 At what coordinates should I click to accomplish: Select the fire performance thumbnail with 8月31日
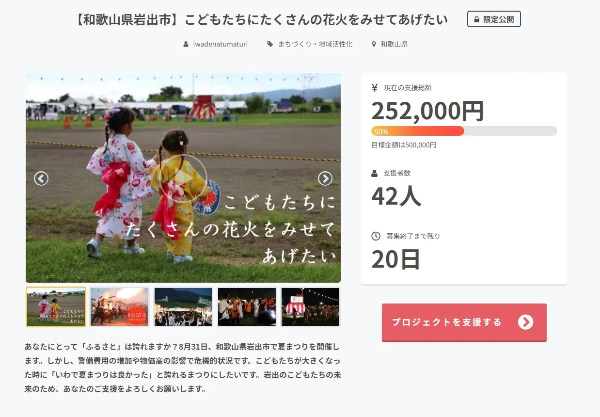[120, 307]
